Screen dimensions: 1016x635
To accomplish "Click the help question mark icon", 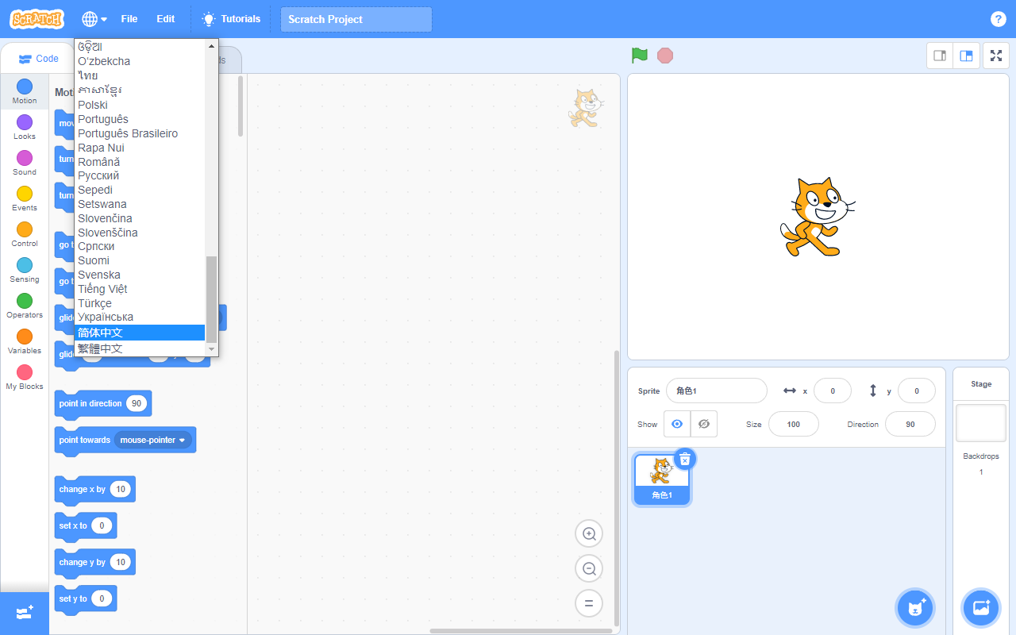I will pyautogui.click(x=999, y=19).
